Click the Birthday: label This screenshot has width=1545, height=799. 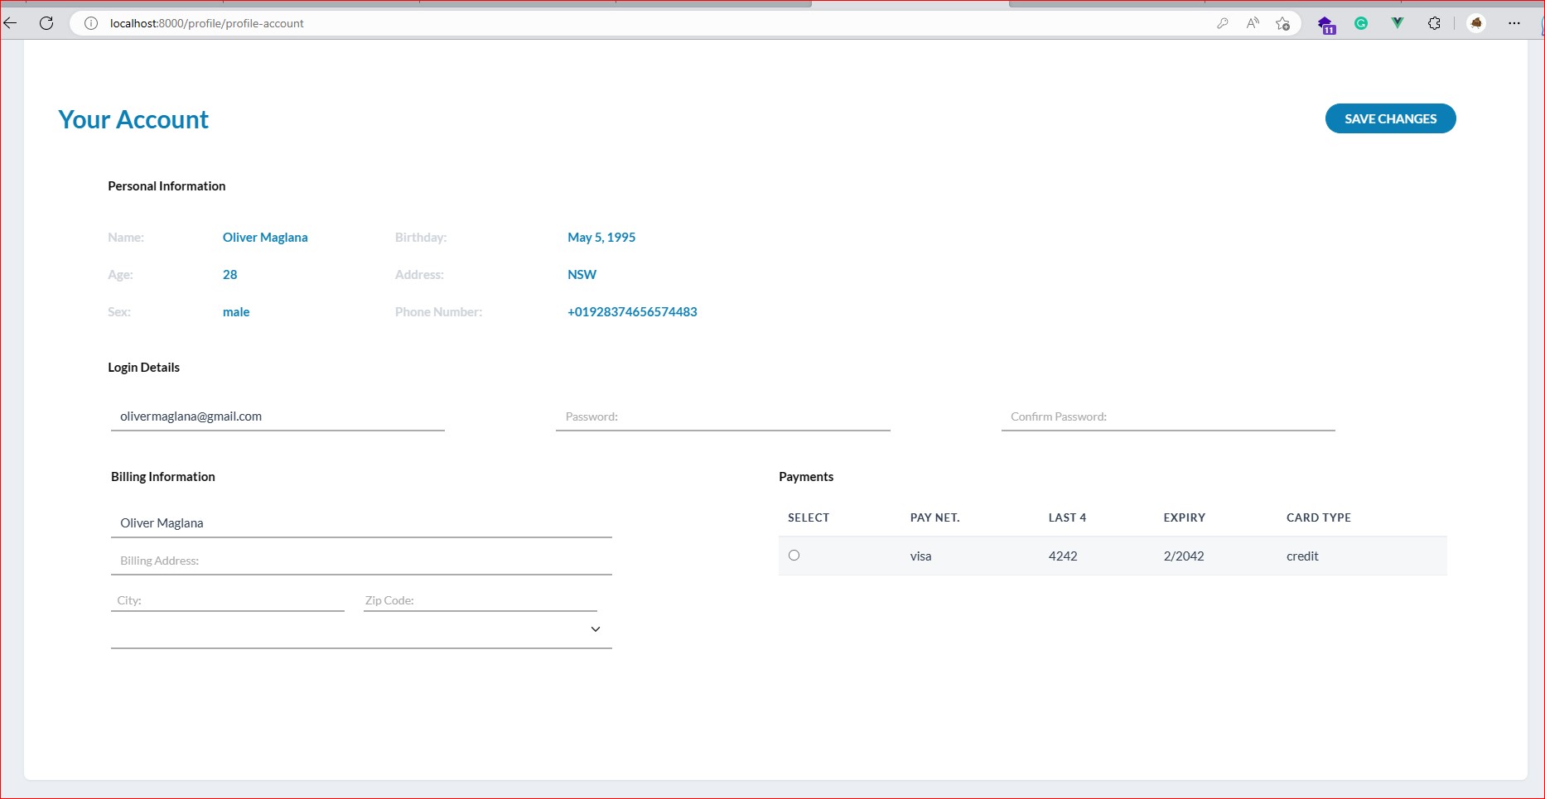pyautogui.click(x=421, y=238)
